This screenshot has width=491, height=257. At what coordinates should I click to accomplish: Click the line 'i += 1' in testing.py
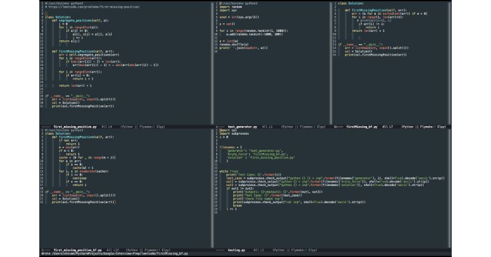(x=231, y=209)
